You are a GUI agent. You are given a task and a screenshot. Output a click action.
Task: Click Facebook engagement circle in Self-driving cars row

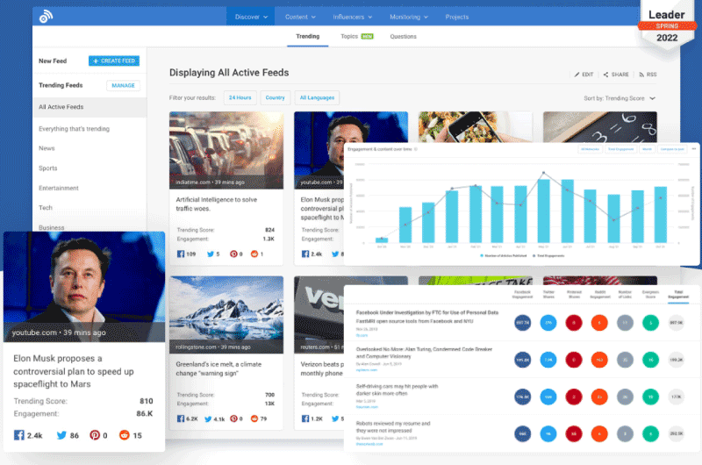click(522, 397)
